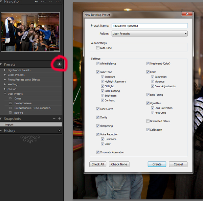The image size is (203, 201).
Task: Create the new develop preset
Action: (x=157, y=164)
